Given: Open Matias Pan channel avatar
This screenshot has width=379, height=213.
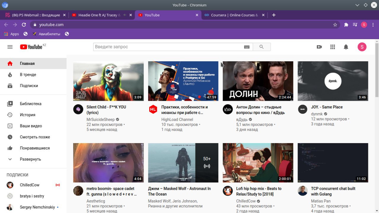Looking at the screenshot, I should tap(303, 191).
